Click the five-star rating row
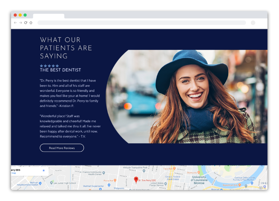Screen dimensions: 279x201 49,66
